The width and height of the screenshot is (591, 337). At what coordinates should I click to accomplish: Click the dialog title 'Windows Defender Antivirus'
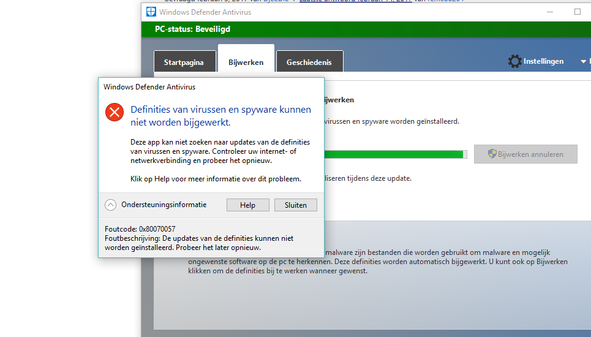149,86
